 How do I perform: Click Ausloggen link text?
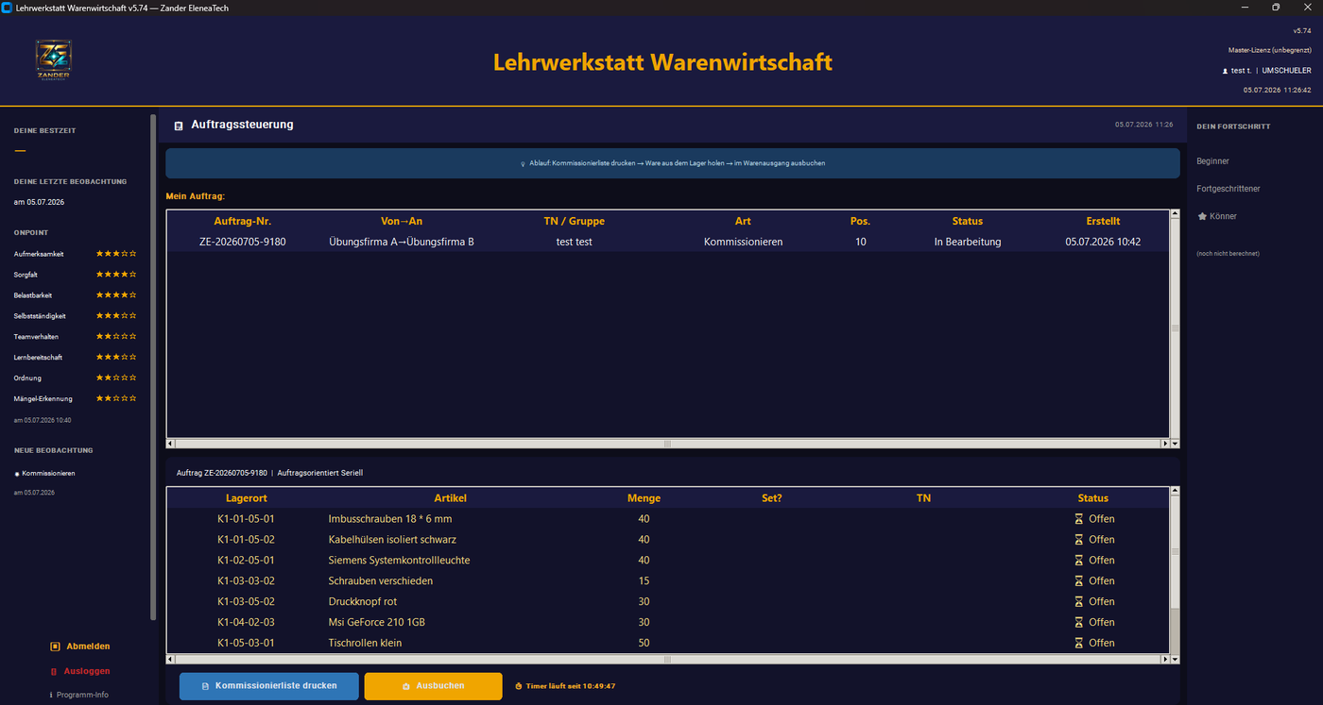click(x=87, y=671)
